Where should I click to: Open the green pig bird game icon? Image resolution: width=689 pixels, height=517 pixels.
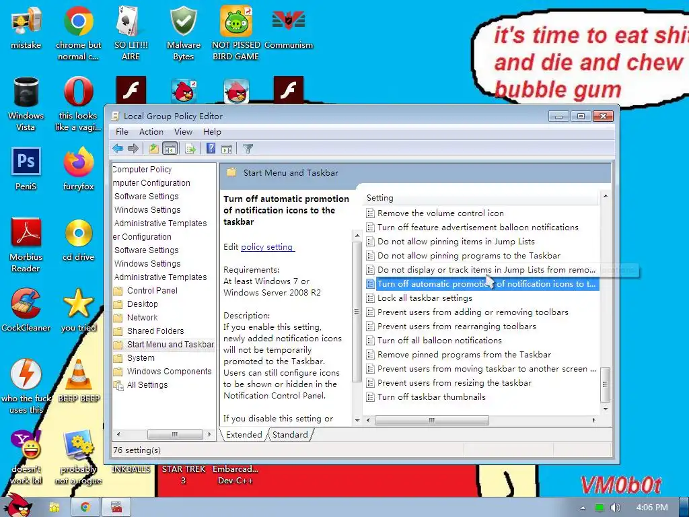[236, 33]
